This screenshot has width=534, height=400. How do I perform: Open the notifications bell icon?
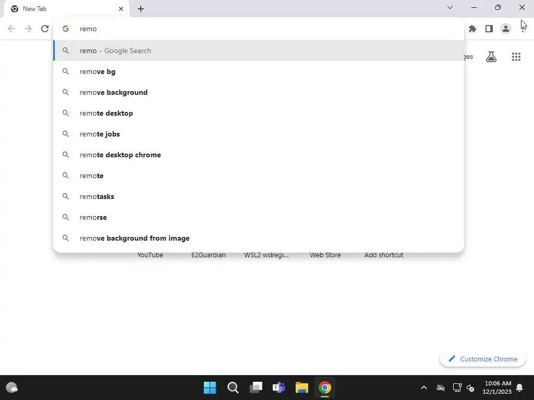520,387
